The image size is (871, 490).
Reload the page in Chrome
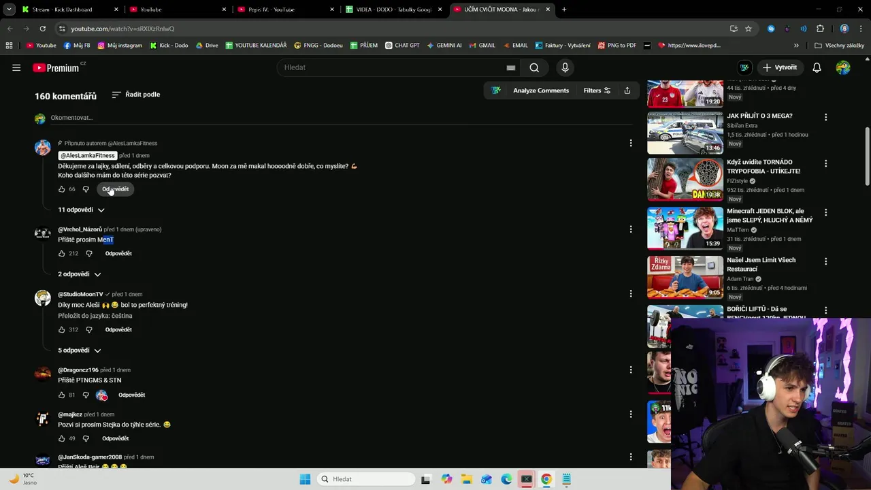(x=42, y=29)
